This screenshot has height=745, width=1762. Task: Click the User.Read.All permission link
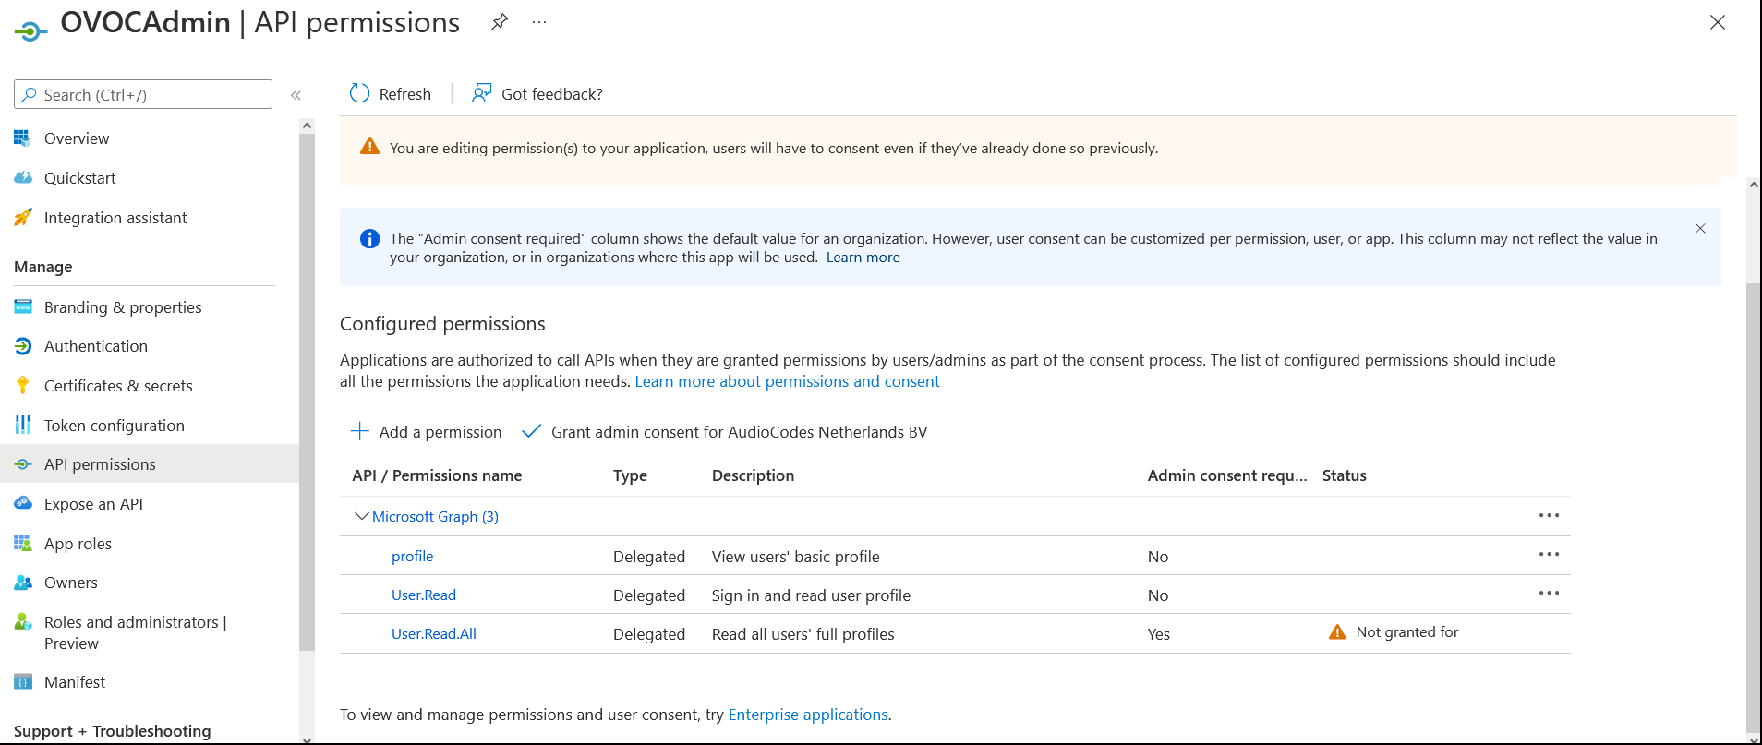(433, 634)
